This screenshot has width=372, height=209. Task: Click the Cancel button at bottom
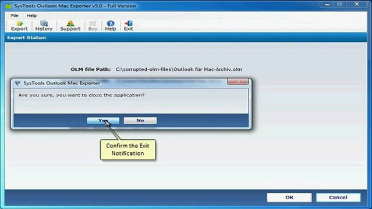coord(338,197)
